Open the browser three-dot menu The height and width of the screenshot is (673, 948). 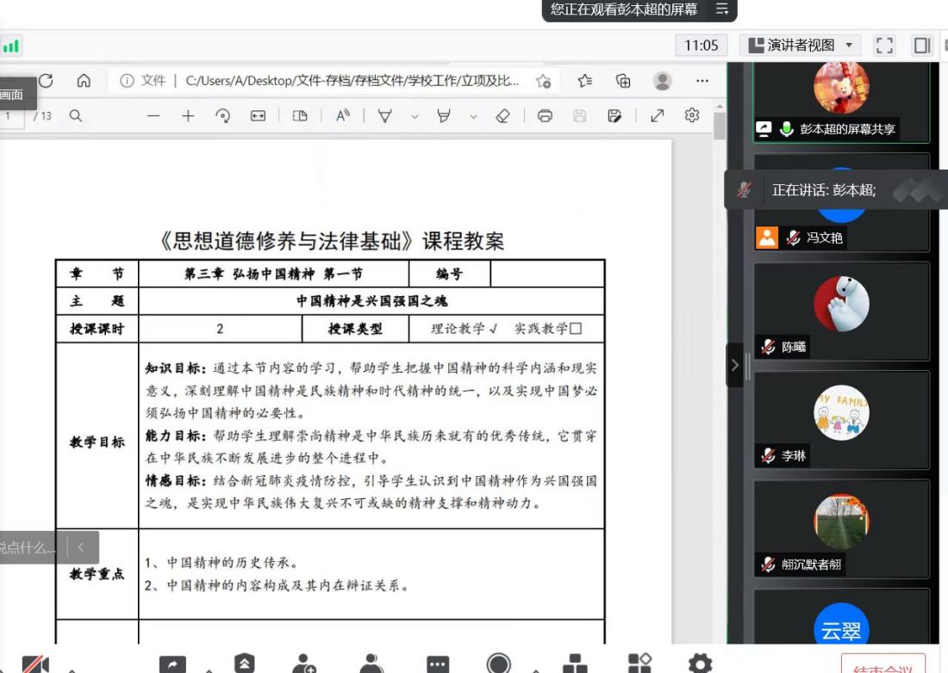(702, 81)
